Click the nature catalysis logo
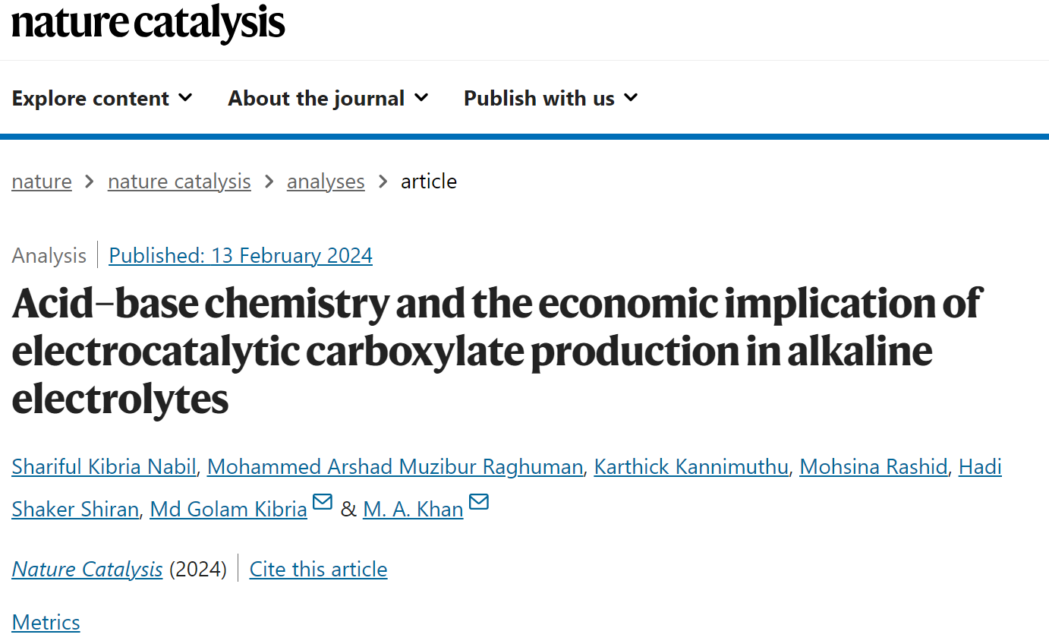Viewport: 1049px width, 644px height. click(148, 23)
